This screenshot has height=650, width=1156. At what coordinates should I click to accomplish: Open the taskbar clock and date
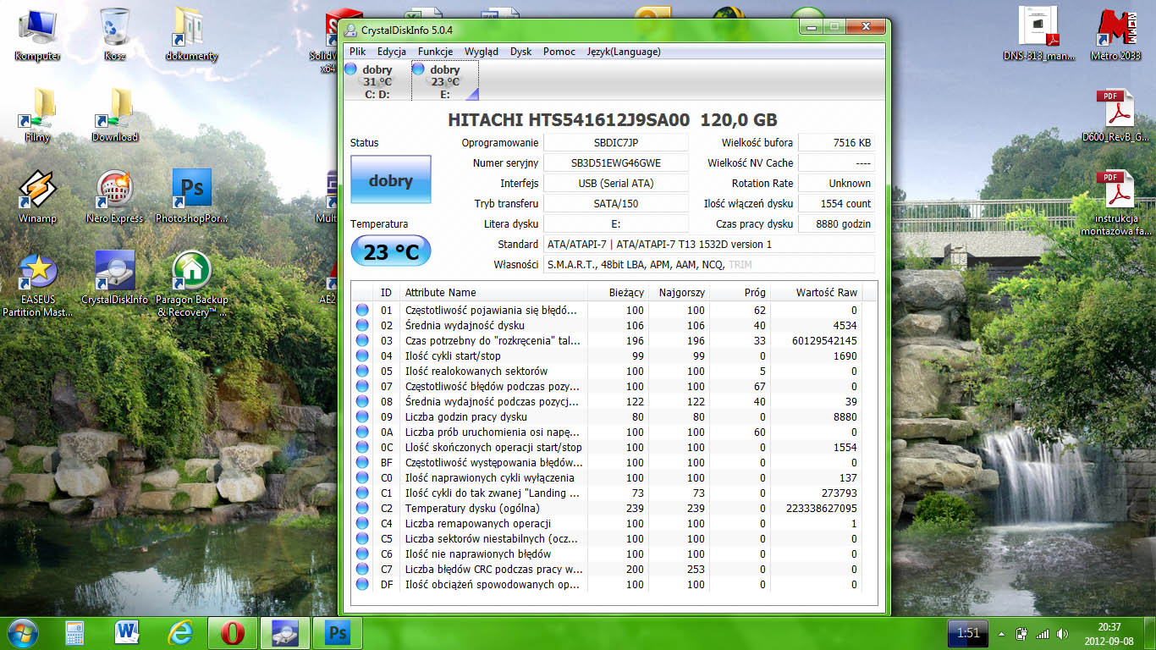(1109, 633)
